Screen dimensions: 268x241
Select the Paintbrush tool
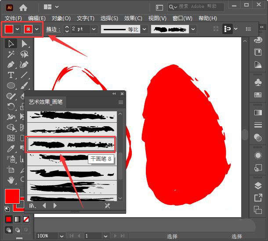pyautogui.click(x=24, y=85)
